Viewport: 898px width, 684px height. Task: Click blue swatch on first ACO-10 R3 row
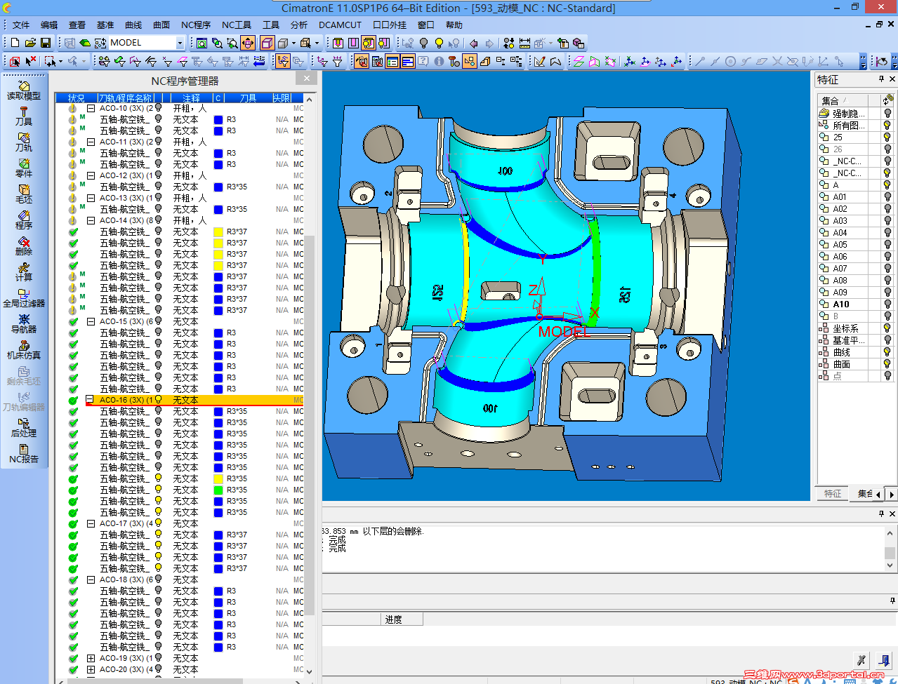coord(218,119)
